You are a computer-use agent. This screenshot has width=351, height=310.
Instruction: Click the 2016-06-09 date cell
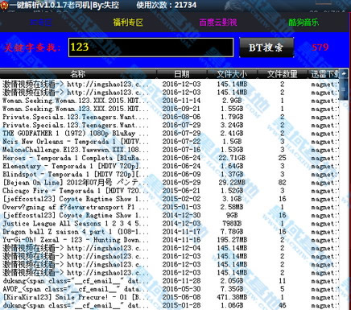181,174
